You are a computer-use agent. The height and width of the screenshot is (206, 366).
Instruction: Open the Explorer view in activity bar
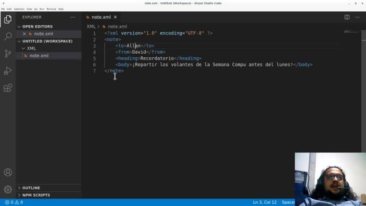[7, 19]
